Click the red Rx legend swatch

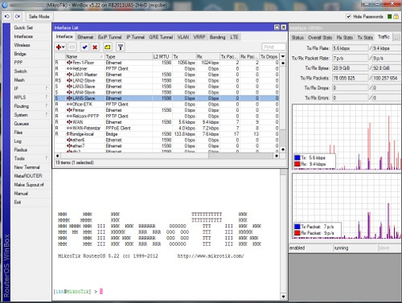click(x=297, y=164)
